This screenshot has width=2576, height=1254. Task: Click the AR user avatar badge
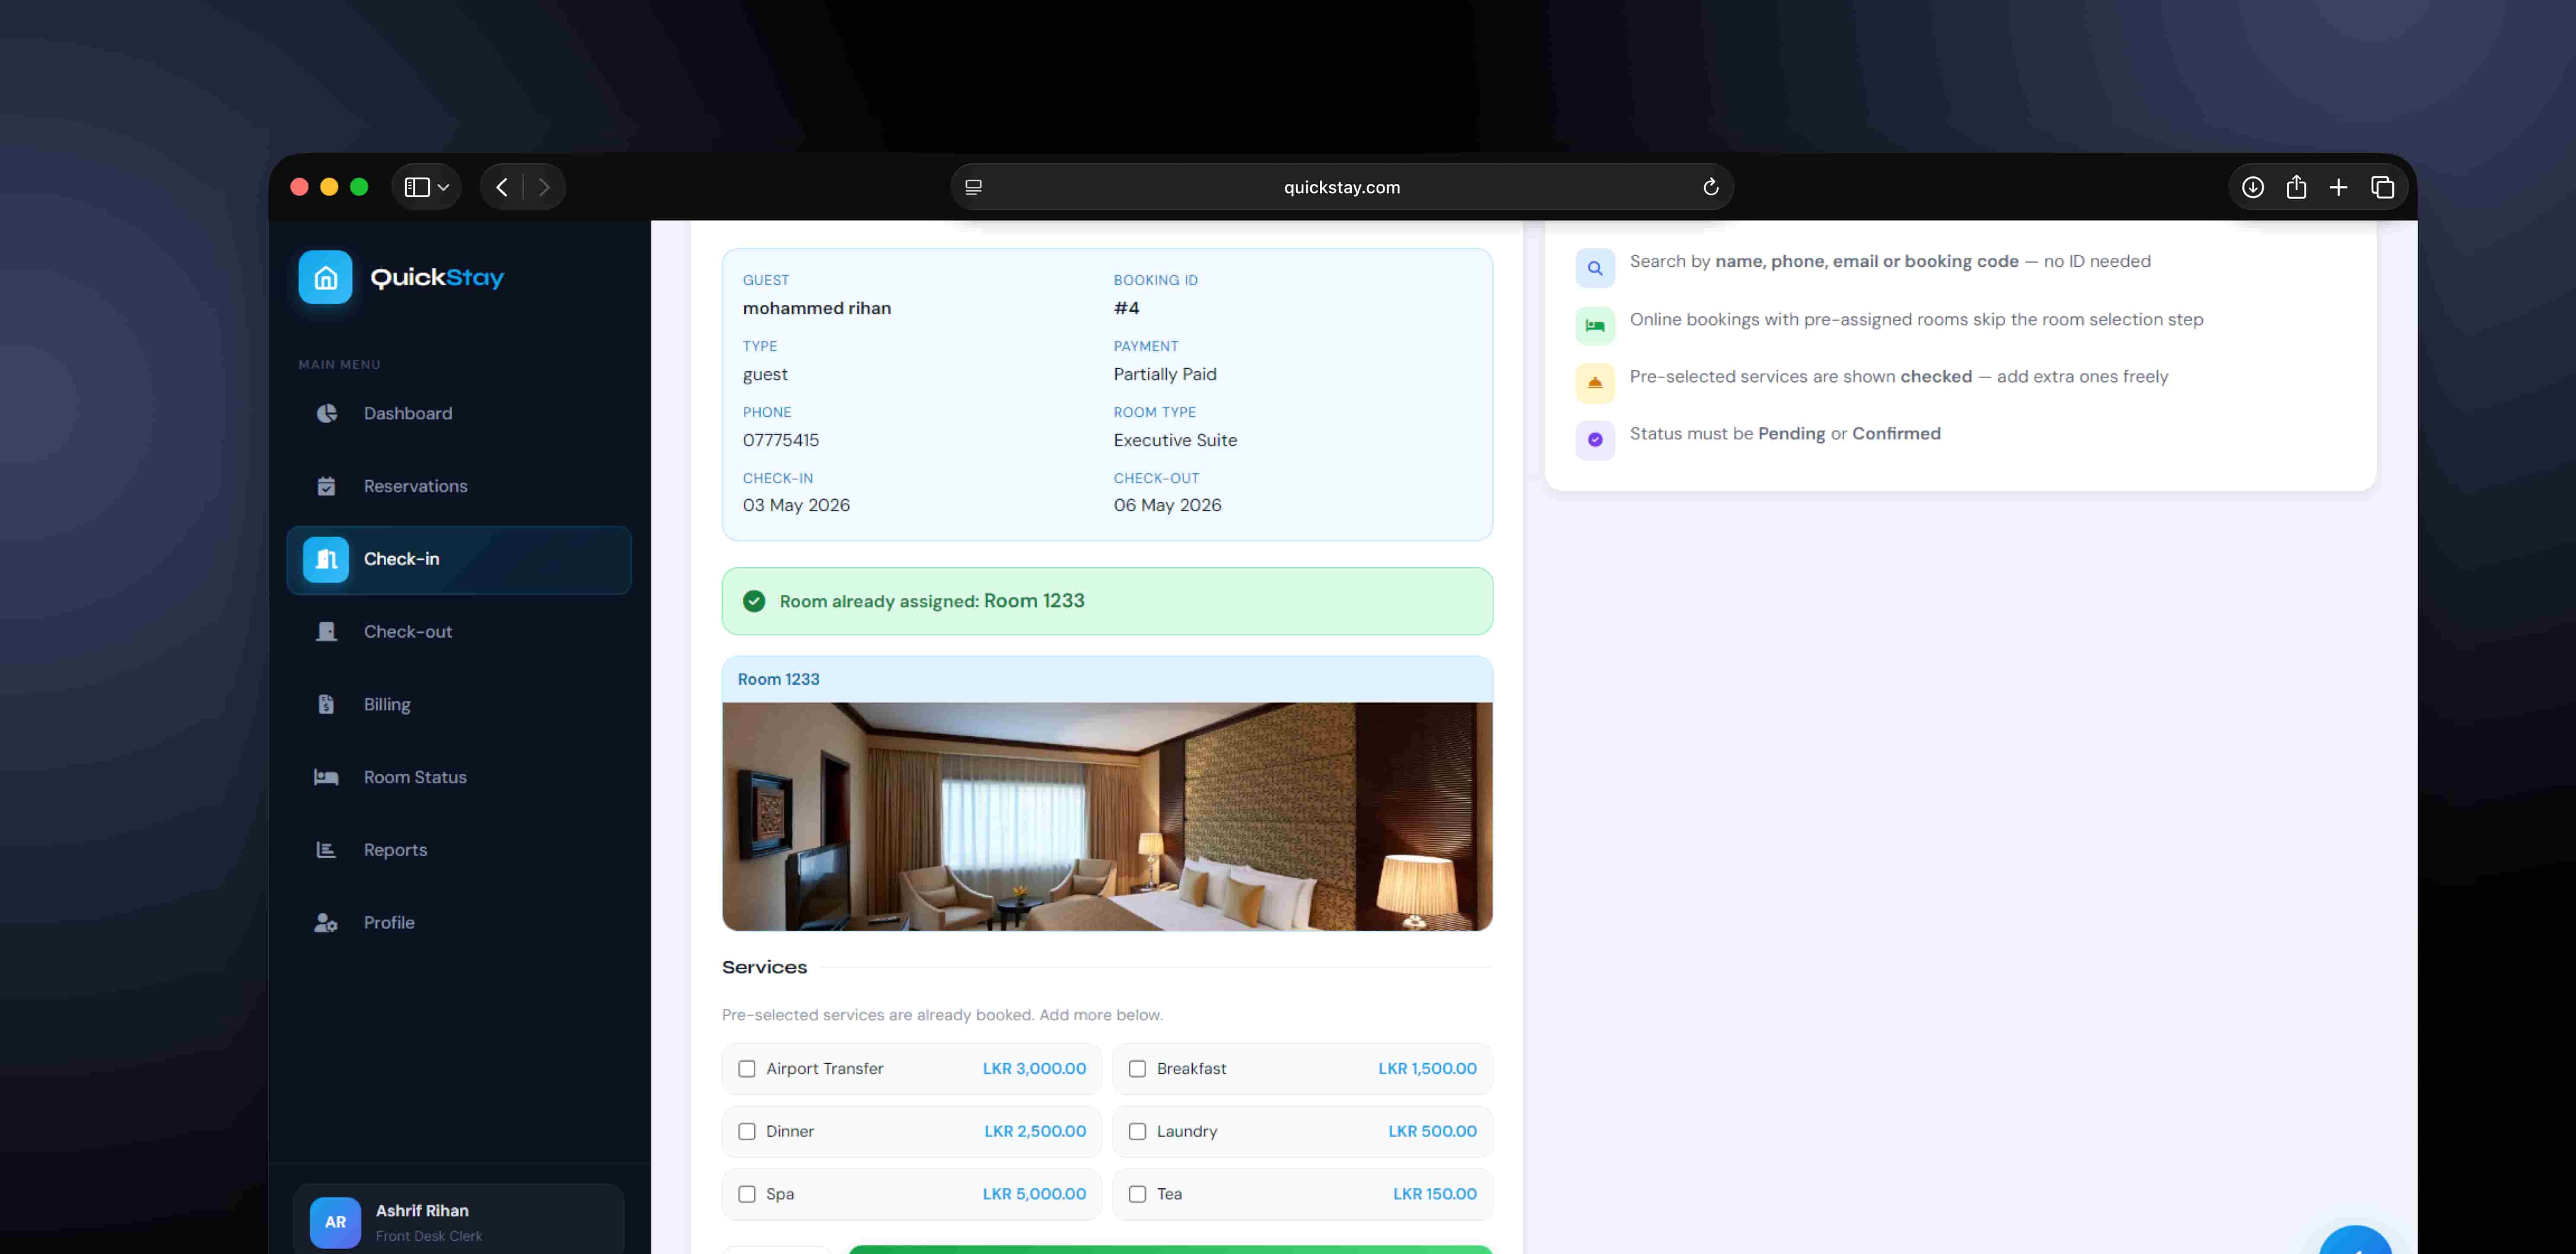(335, 1222)
